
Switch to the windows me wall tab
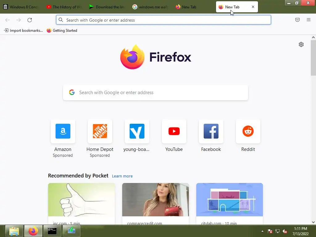pos(150,7)
